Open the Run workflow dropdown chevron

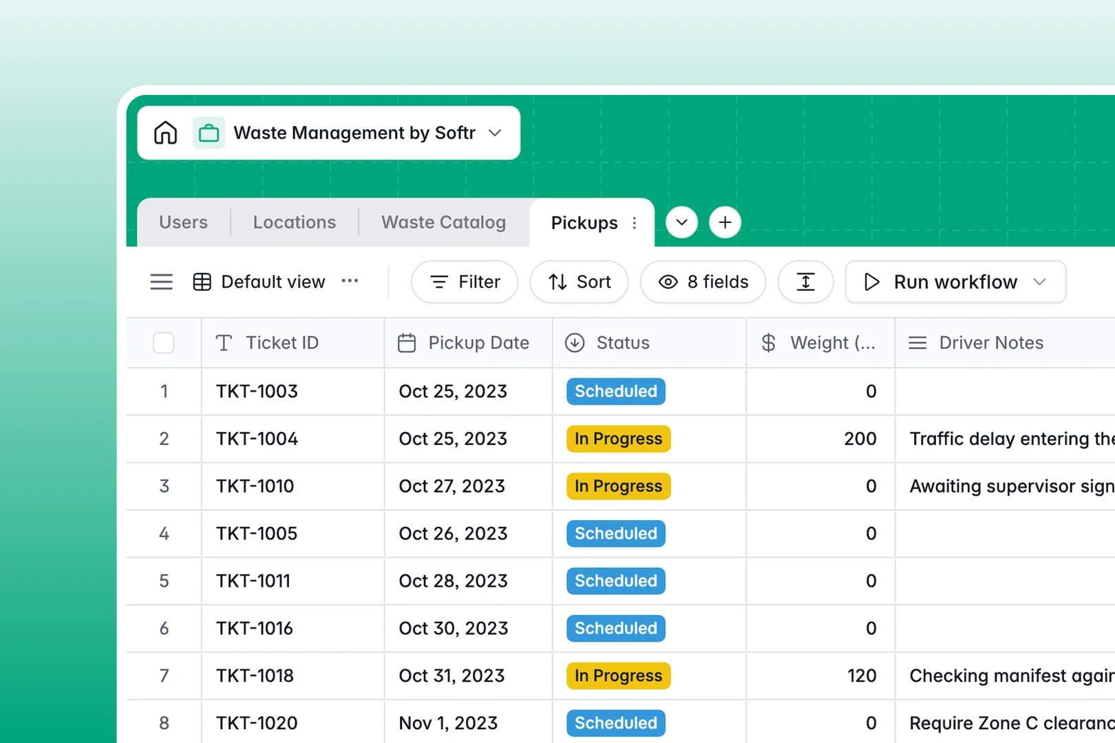(x=1040, y=282)
